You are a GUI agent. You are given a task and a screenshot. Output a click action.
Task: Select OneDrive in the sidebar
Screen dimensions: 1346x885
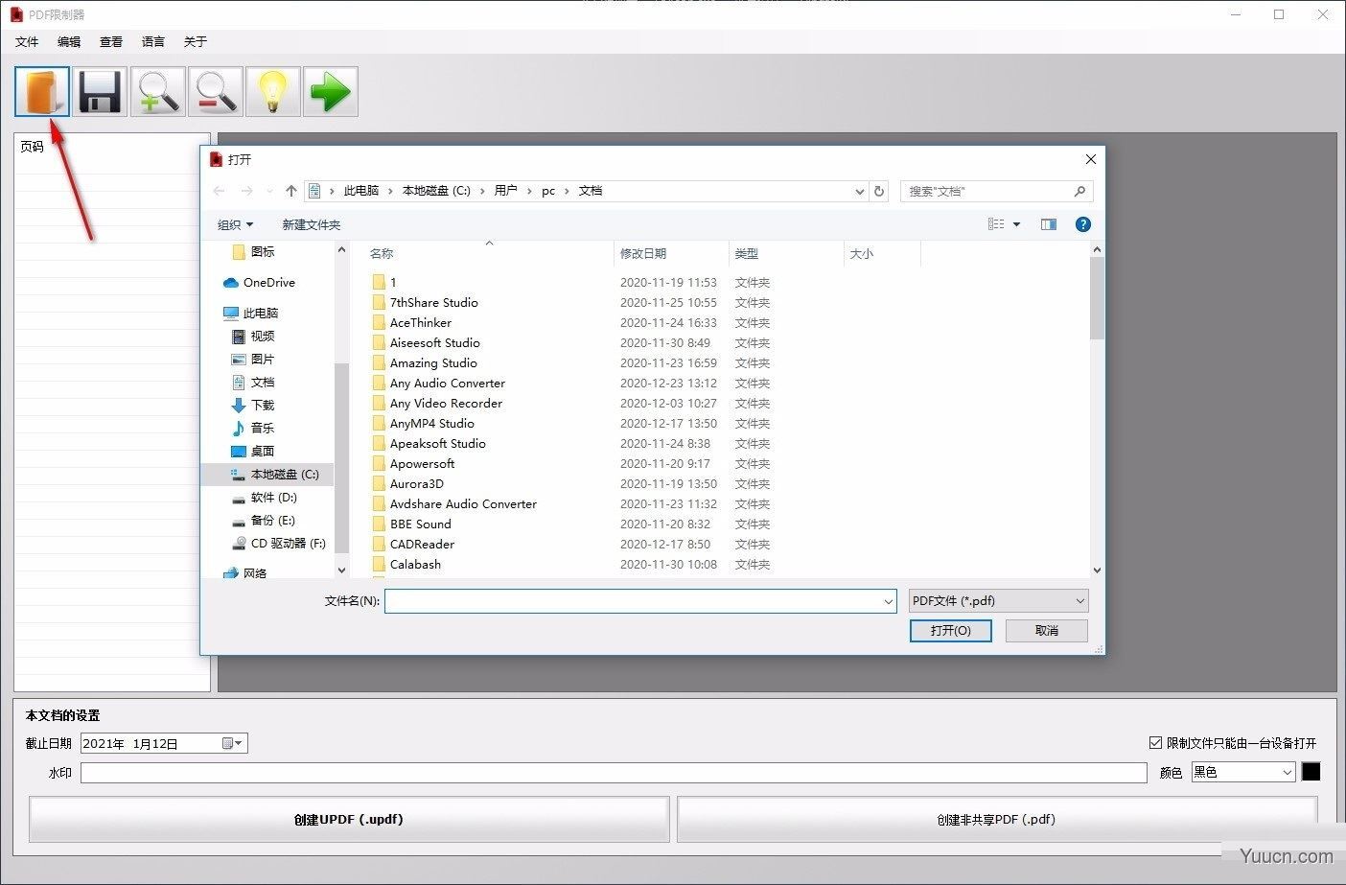click(259, 283)
